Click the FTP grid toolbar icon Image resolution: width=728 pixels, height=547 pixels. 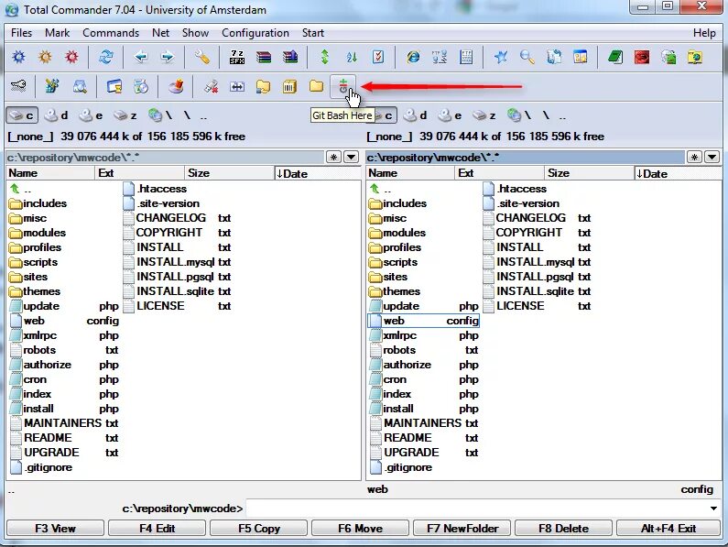tap(466, 57)
